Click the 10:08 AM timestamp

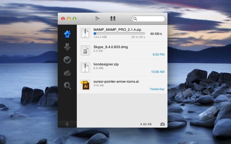(158, 72)
